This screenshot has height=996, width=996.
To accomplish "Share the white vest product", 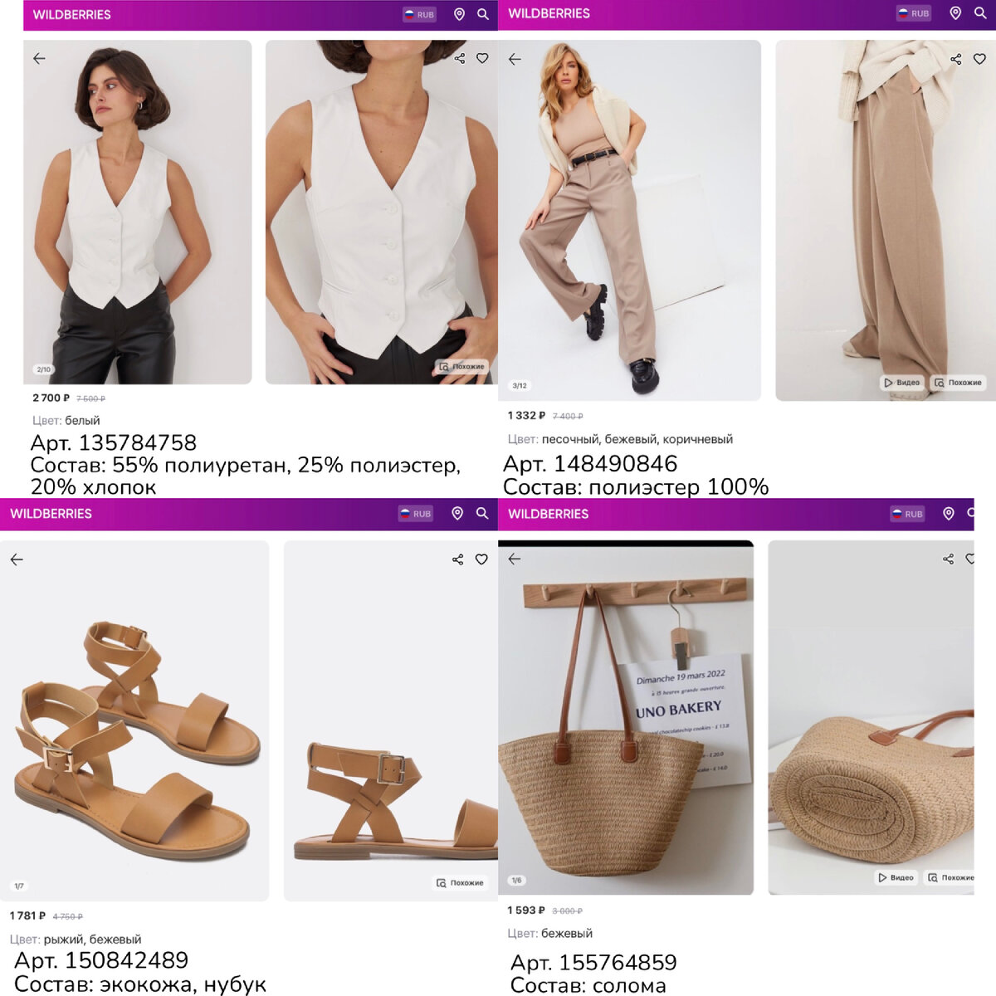I will coord(460,58).
